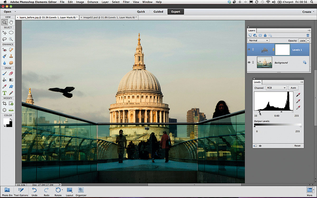Image resolution: width=317 pixels, height=198 pixels.
Task: Select the Type tool
Action: pyautogui.click(x=5, y=93)
